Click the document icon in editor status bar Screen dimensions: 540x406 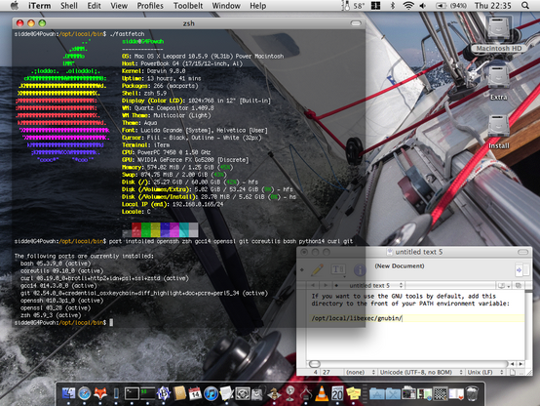(x=513, y=373)
